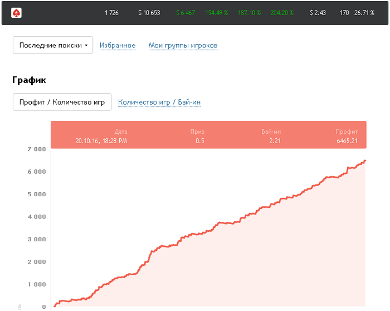Click the Дата column label
The width and height of the screenshot is (390, 311).
tap(121, 132)
